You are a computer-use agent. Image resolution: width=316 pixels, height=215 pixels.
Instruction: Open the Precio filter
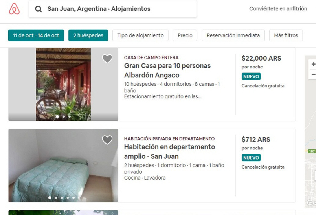coord(185,35)
